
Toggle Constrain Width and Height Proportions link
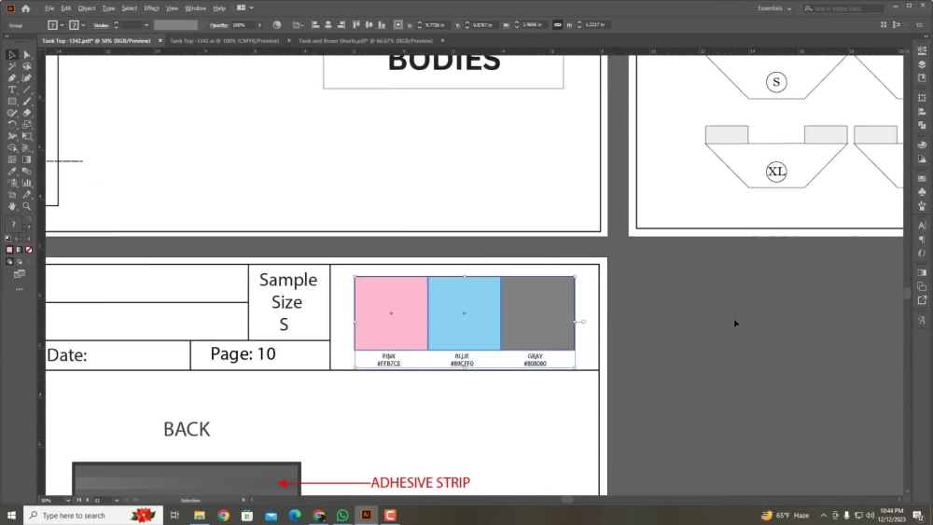(x=558, y=25)
